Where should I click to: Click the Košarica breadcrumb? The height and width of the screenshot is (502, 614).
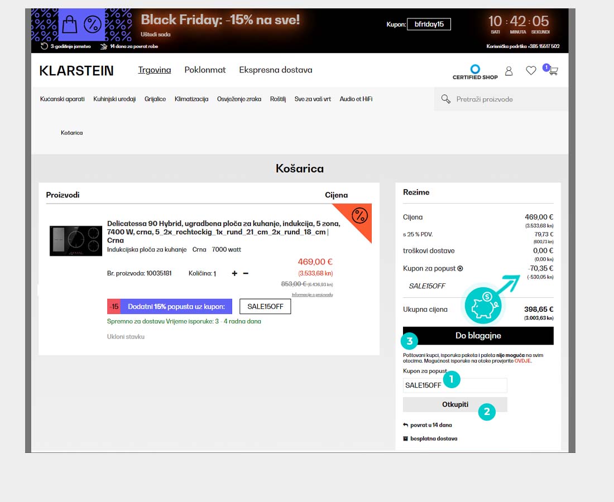coord(71,133)
